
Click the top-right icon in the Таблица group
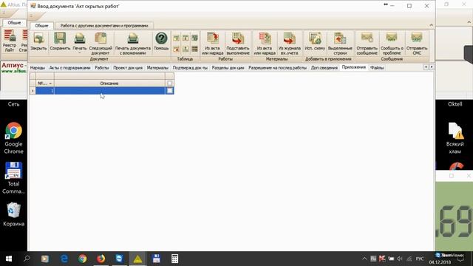click(x=194, y=38)
